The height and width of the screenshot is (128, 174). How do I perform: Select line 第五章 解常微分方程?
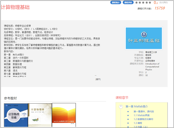click(x=15, y=67)
